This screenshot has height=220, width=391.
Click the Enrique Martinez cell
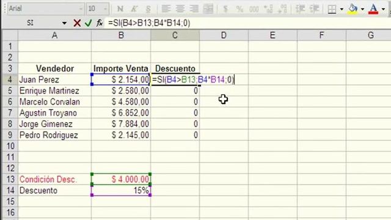[54, 90]
